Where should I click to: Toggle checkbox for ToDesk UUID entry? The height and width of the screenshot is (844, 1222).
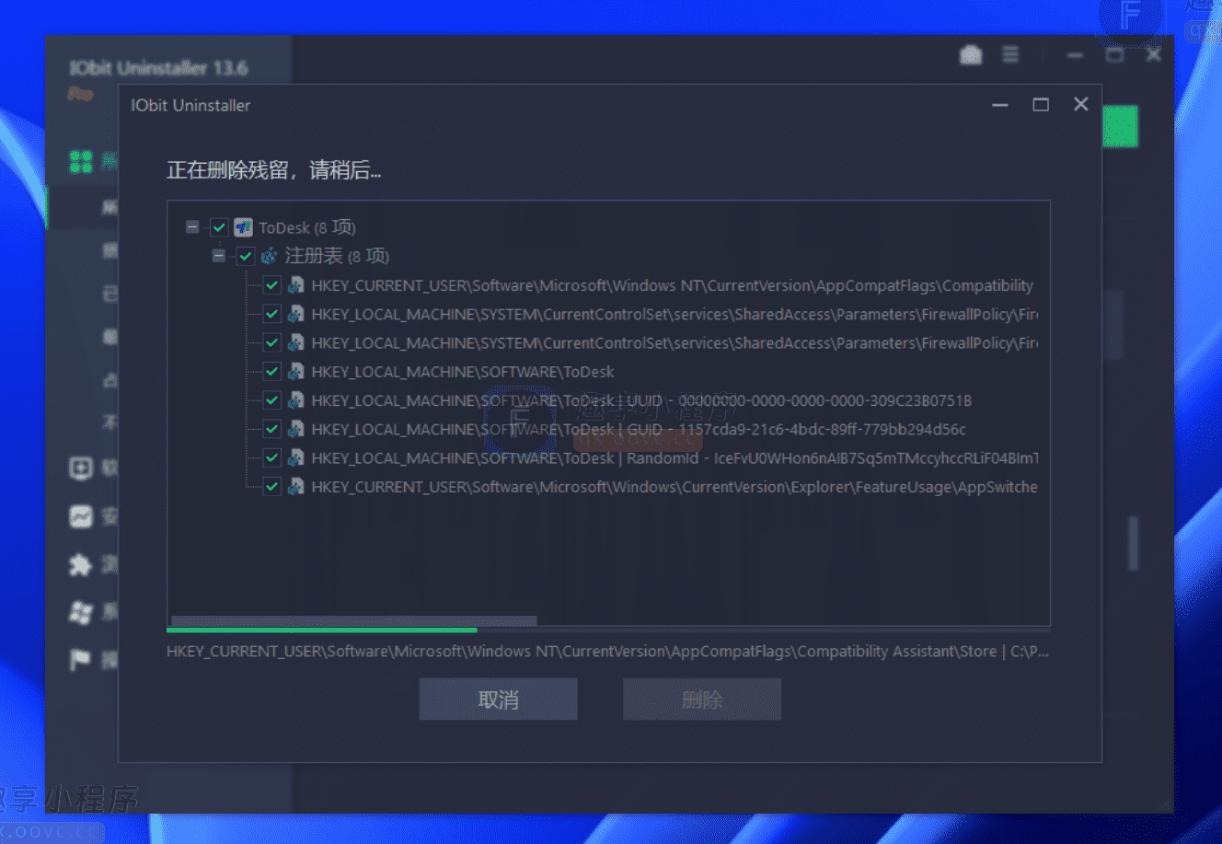point(272,400)
